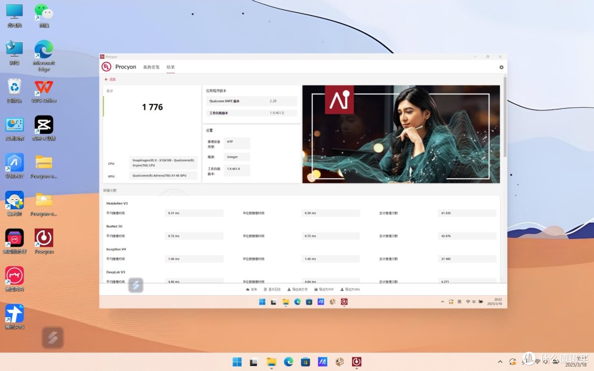The image size is (594, 371).
Task: Click the 导出为PDF export button
Action: click(324, 289)
